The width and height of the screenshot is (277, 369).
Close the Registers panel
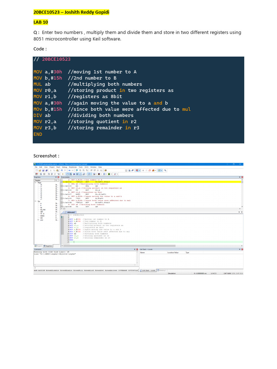tap(58, 177)
